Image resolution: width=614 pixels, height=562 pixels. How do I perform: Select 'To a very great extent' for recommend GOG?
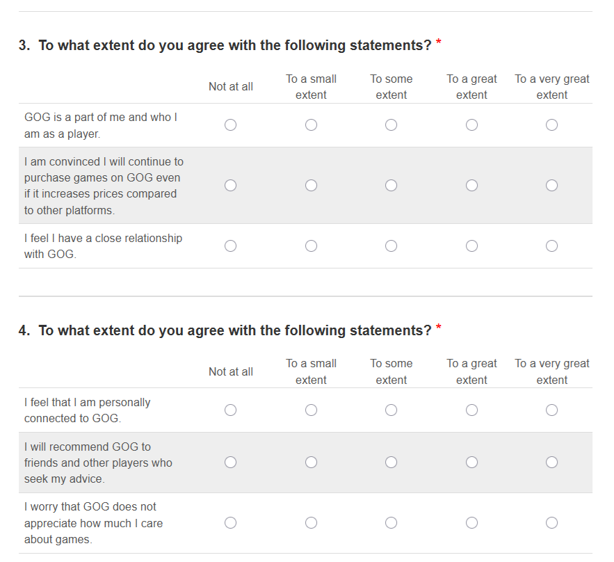coord(551,463)
